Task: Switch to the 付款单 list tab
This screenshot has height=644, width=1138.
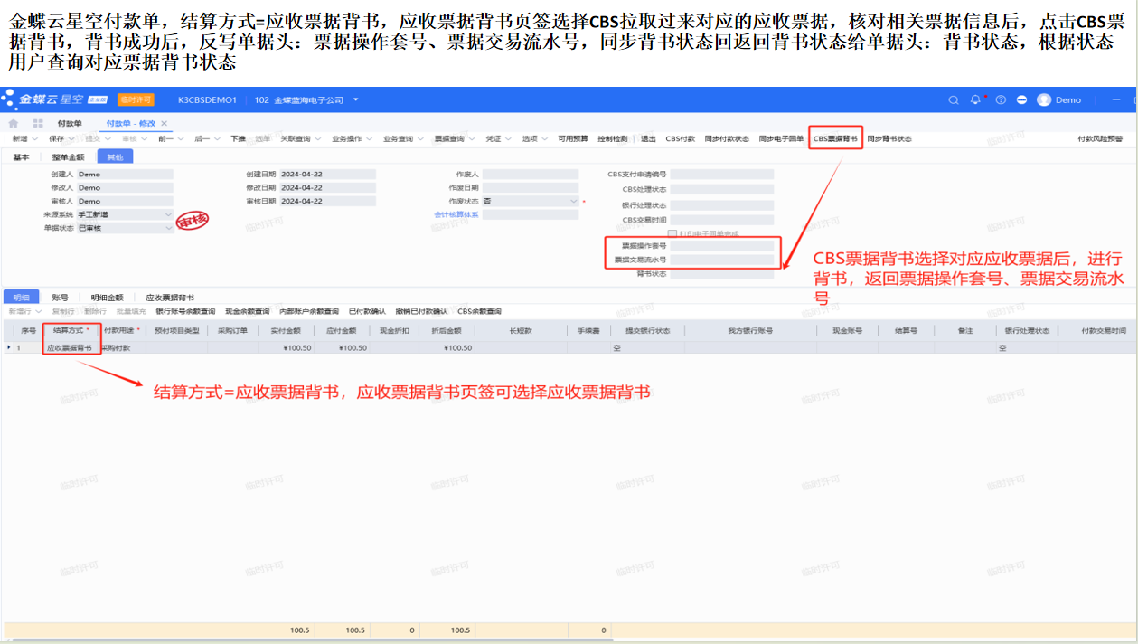Action: pos(70,123)
